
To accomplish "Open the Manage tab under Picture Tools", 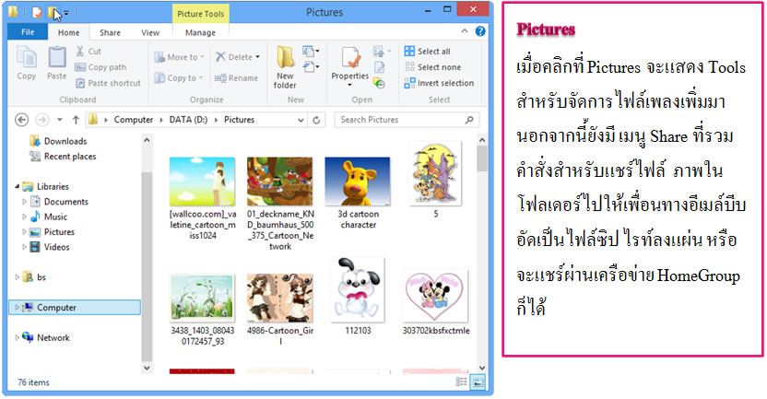I will coord(201,33).
